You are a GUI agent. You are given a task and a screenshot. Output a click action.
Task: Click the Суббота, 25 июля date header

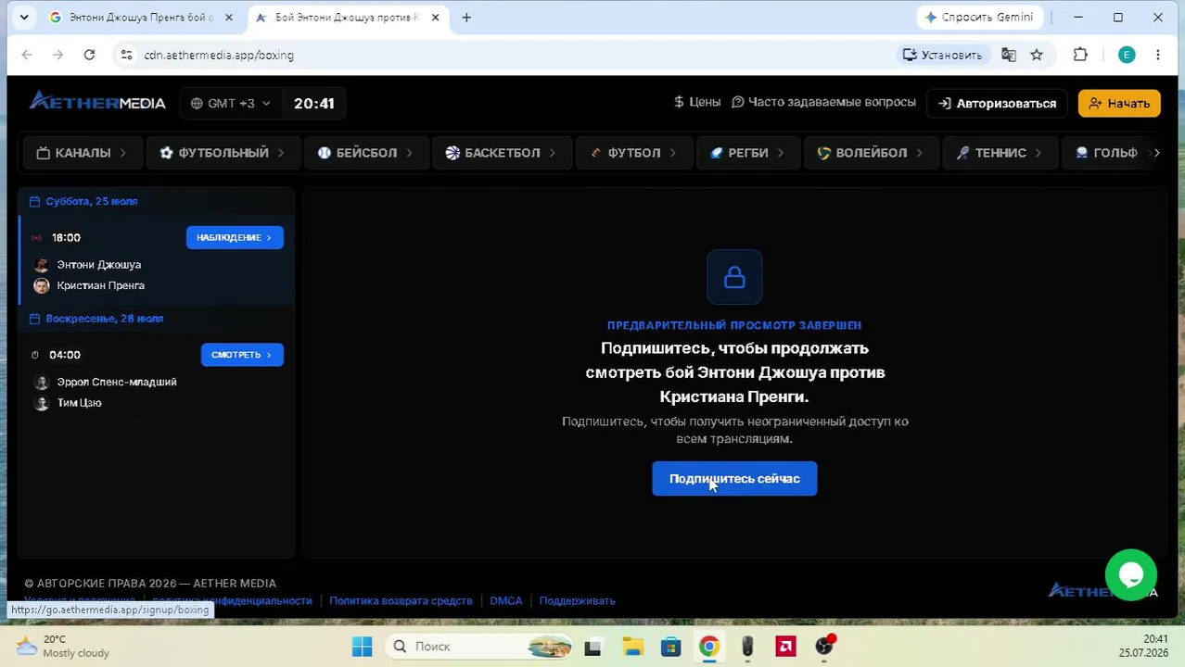[x=91, y=201]
